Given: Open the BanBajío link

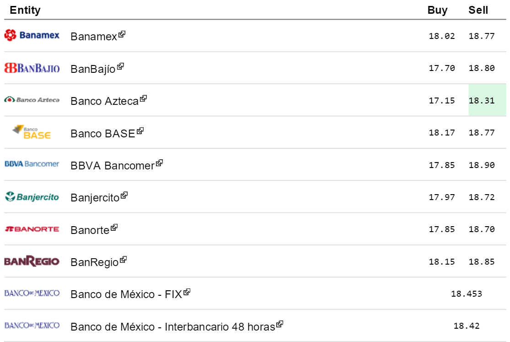Looking at the screenshot, I should coord(93,69).
